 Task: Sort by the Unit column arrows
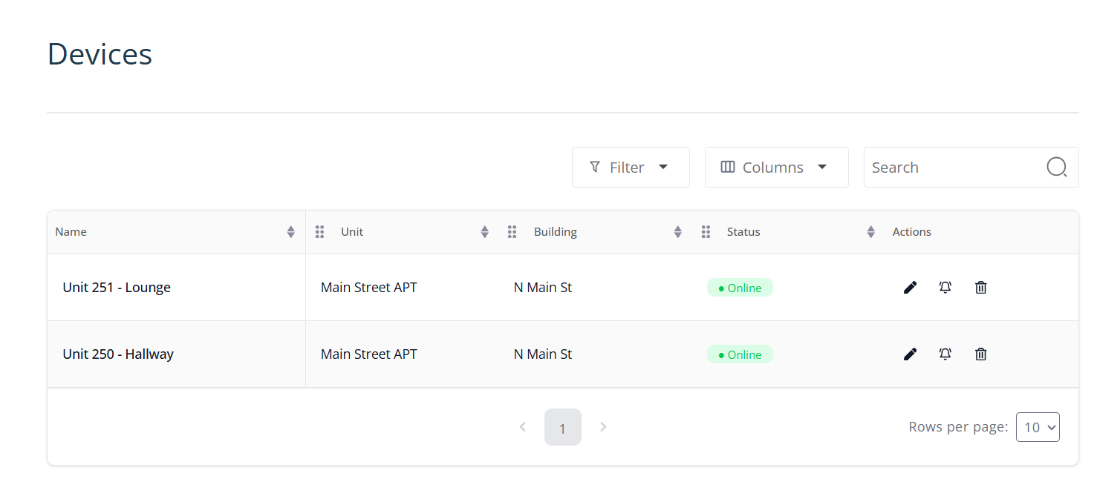pos(484,232)
